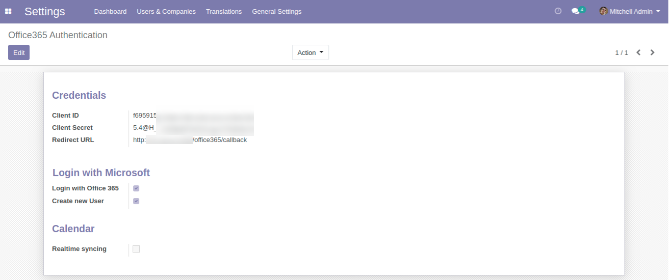Click the 1 / 1 pager counter
This screenshot has height=280, width=669.
621,53
